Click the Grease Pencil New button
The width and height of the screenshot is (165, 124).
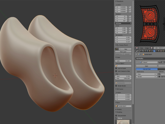pyautogui.click(x=125, y=49)
